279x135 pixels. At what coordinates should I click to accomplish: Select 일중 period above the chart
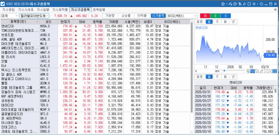click(199, 22)
